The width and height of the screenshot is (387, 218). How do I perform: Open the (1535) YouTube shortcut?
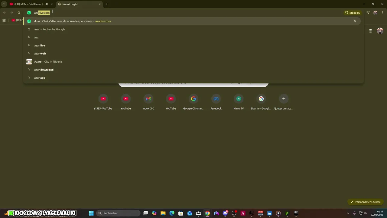103,102
